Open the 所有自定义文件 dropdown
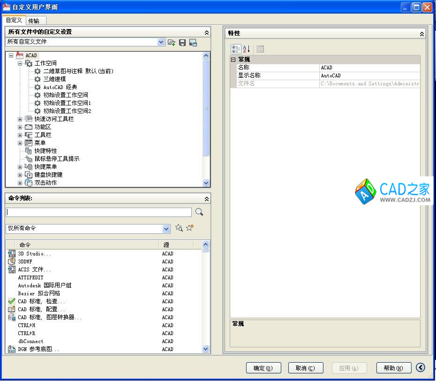The image size is (436, 381). [161, 42]
